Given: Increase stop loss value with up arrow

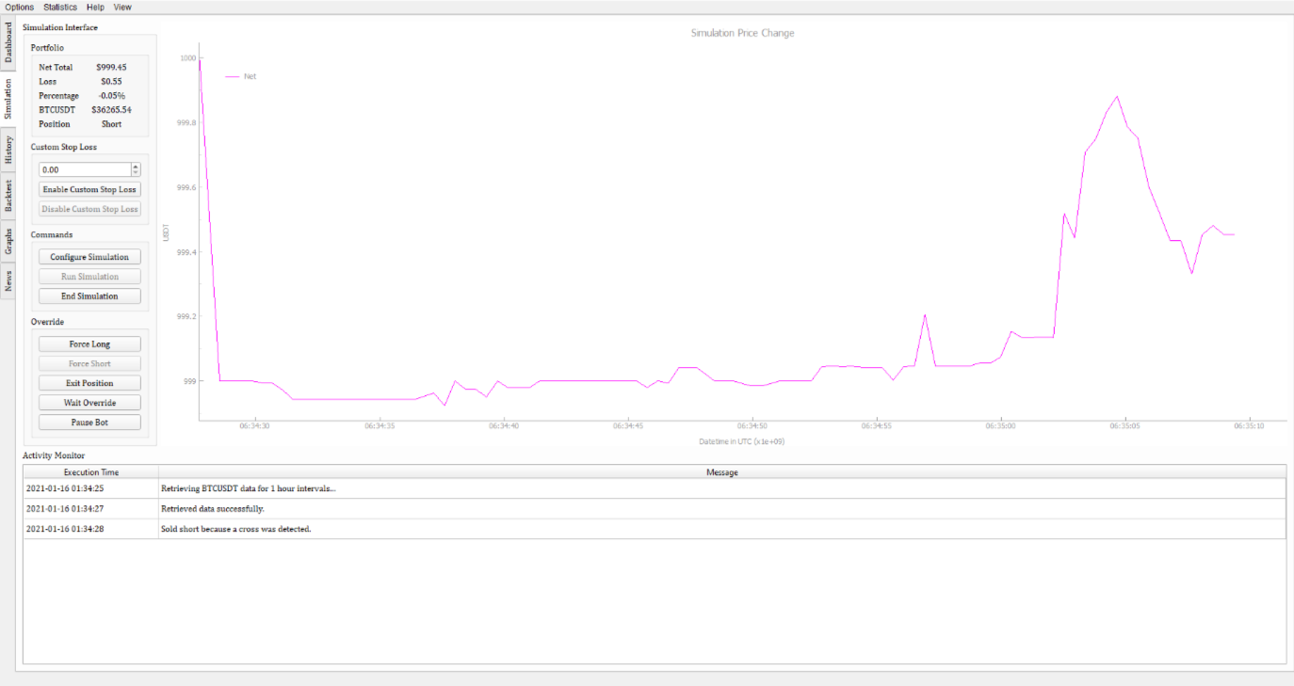Looking at the screenshot, I should pyautogui.click(x=136, y=167).
